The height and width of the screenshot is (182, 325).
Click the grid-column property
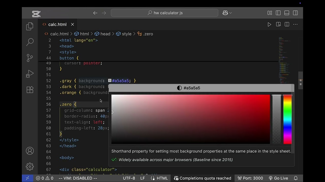(77, 110)
